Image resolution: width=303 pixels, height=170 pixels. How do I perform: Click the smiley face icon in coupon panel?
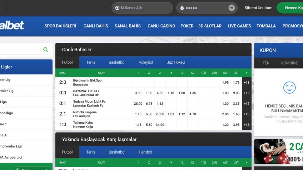(x=289, y=88)
